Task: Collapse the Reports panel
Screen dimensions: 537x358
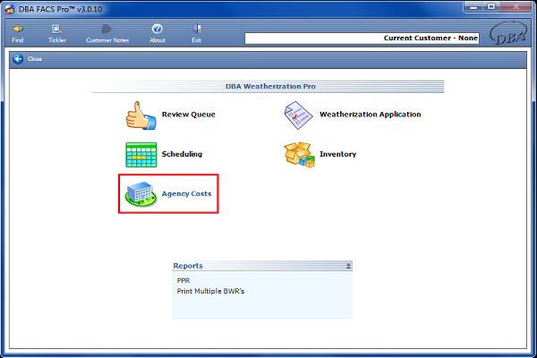Action: 348,266
